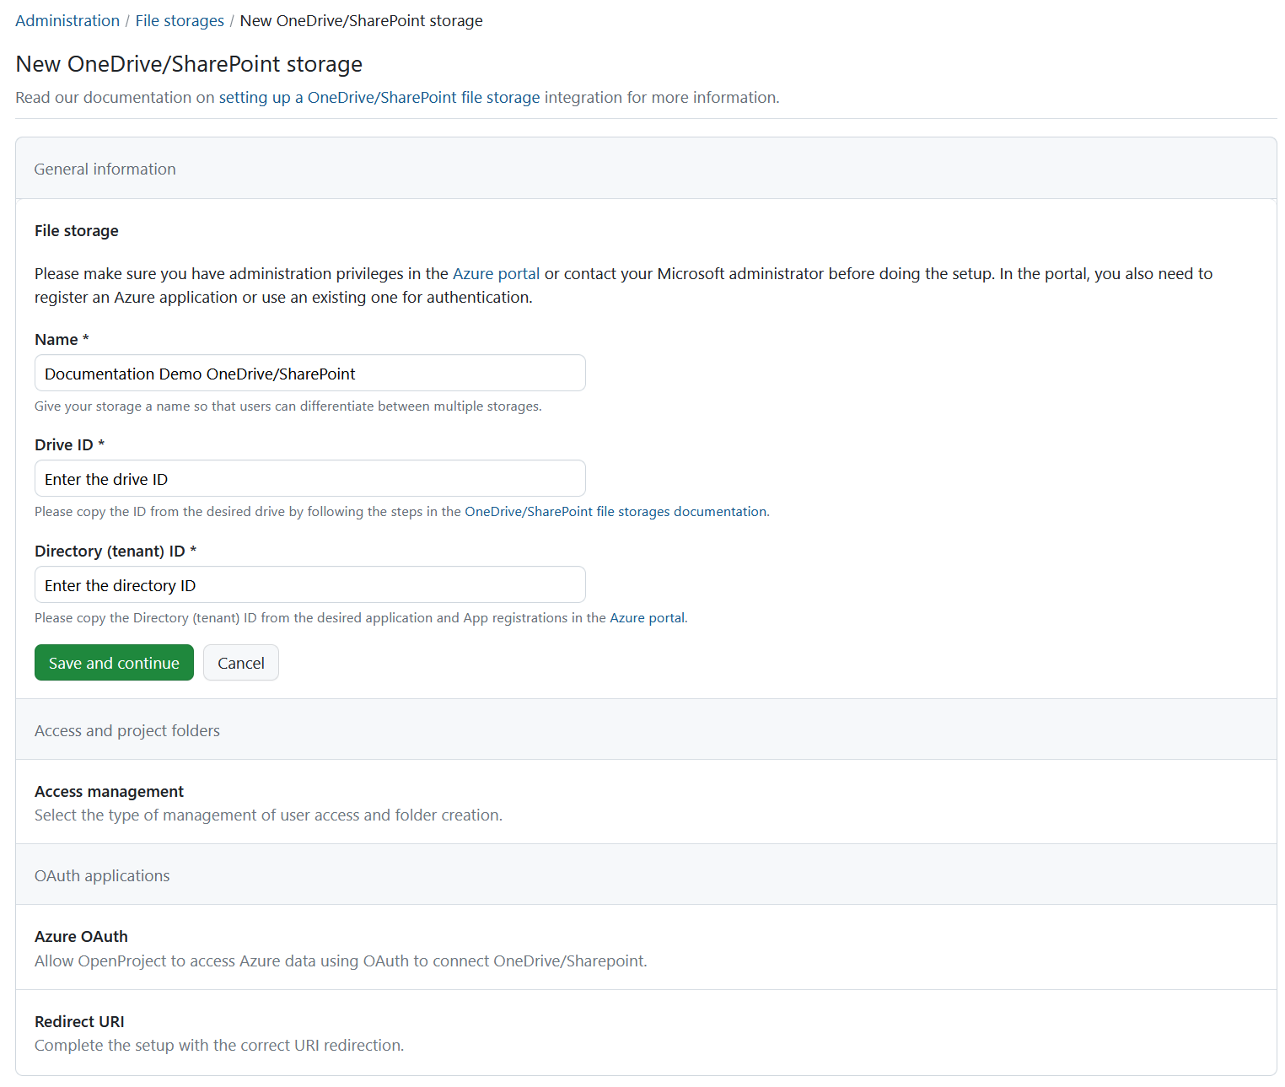Select the Access and project folders header
1285x1087 pixels.
click(x=127, y=731)
